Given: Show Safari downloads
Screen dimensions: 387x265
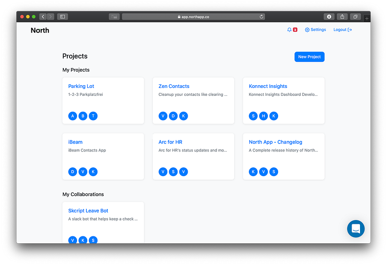Looking at the screenshot, I should [x=329, y=17].
